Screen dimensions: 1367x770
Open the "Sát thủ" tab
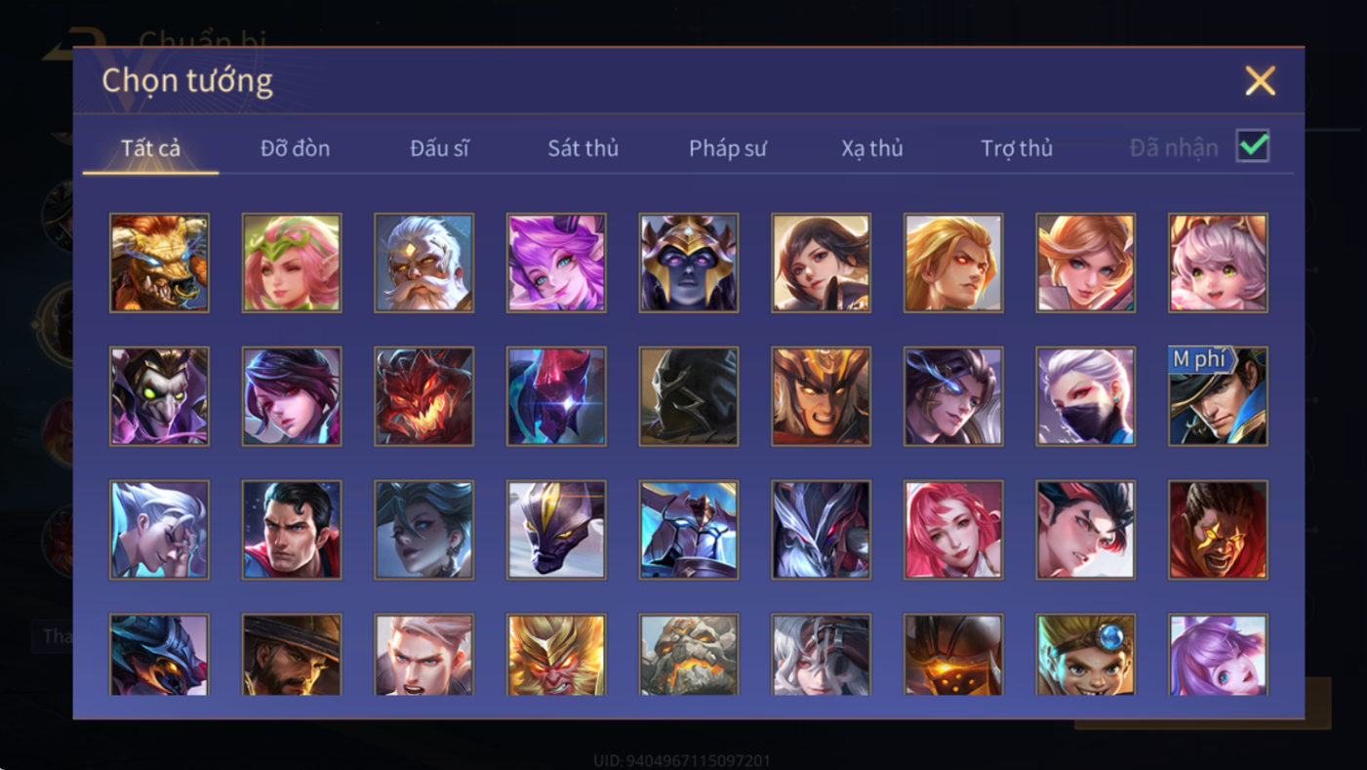583,148
